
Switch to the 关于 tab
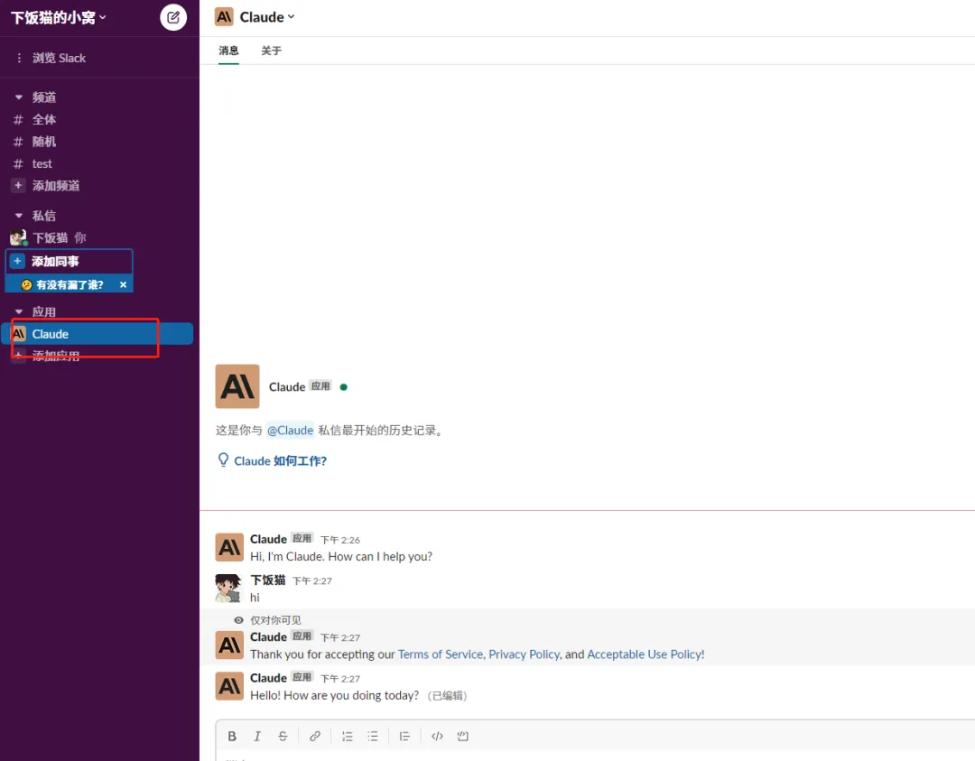click(x=271, y=51)
